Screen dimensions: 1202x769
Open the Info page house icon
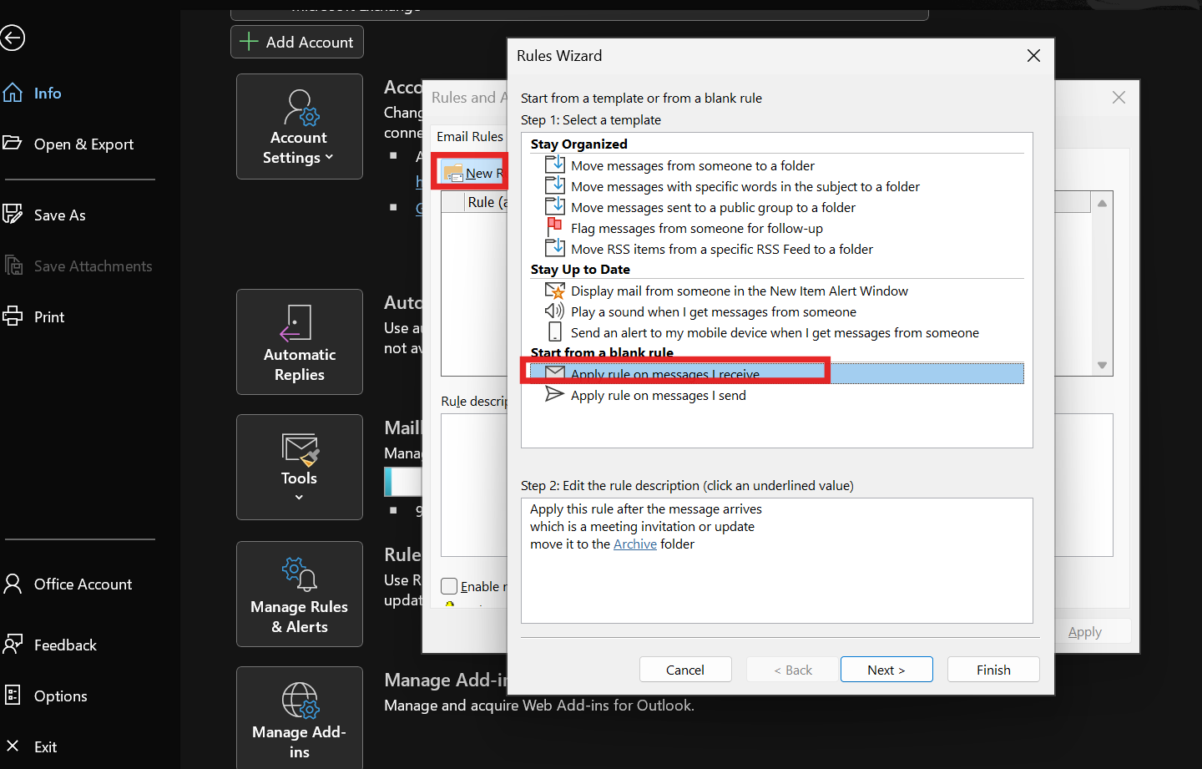pos(13,93)
